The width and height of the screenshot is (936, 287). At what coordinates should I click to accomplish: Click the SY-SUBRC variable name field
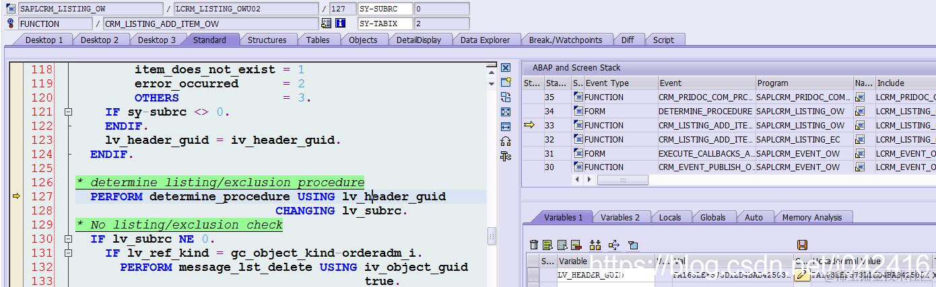[385, 9]
